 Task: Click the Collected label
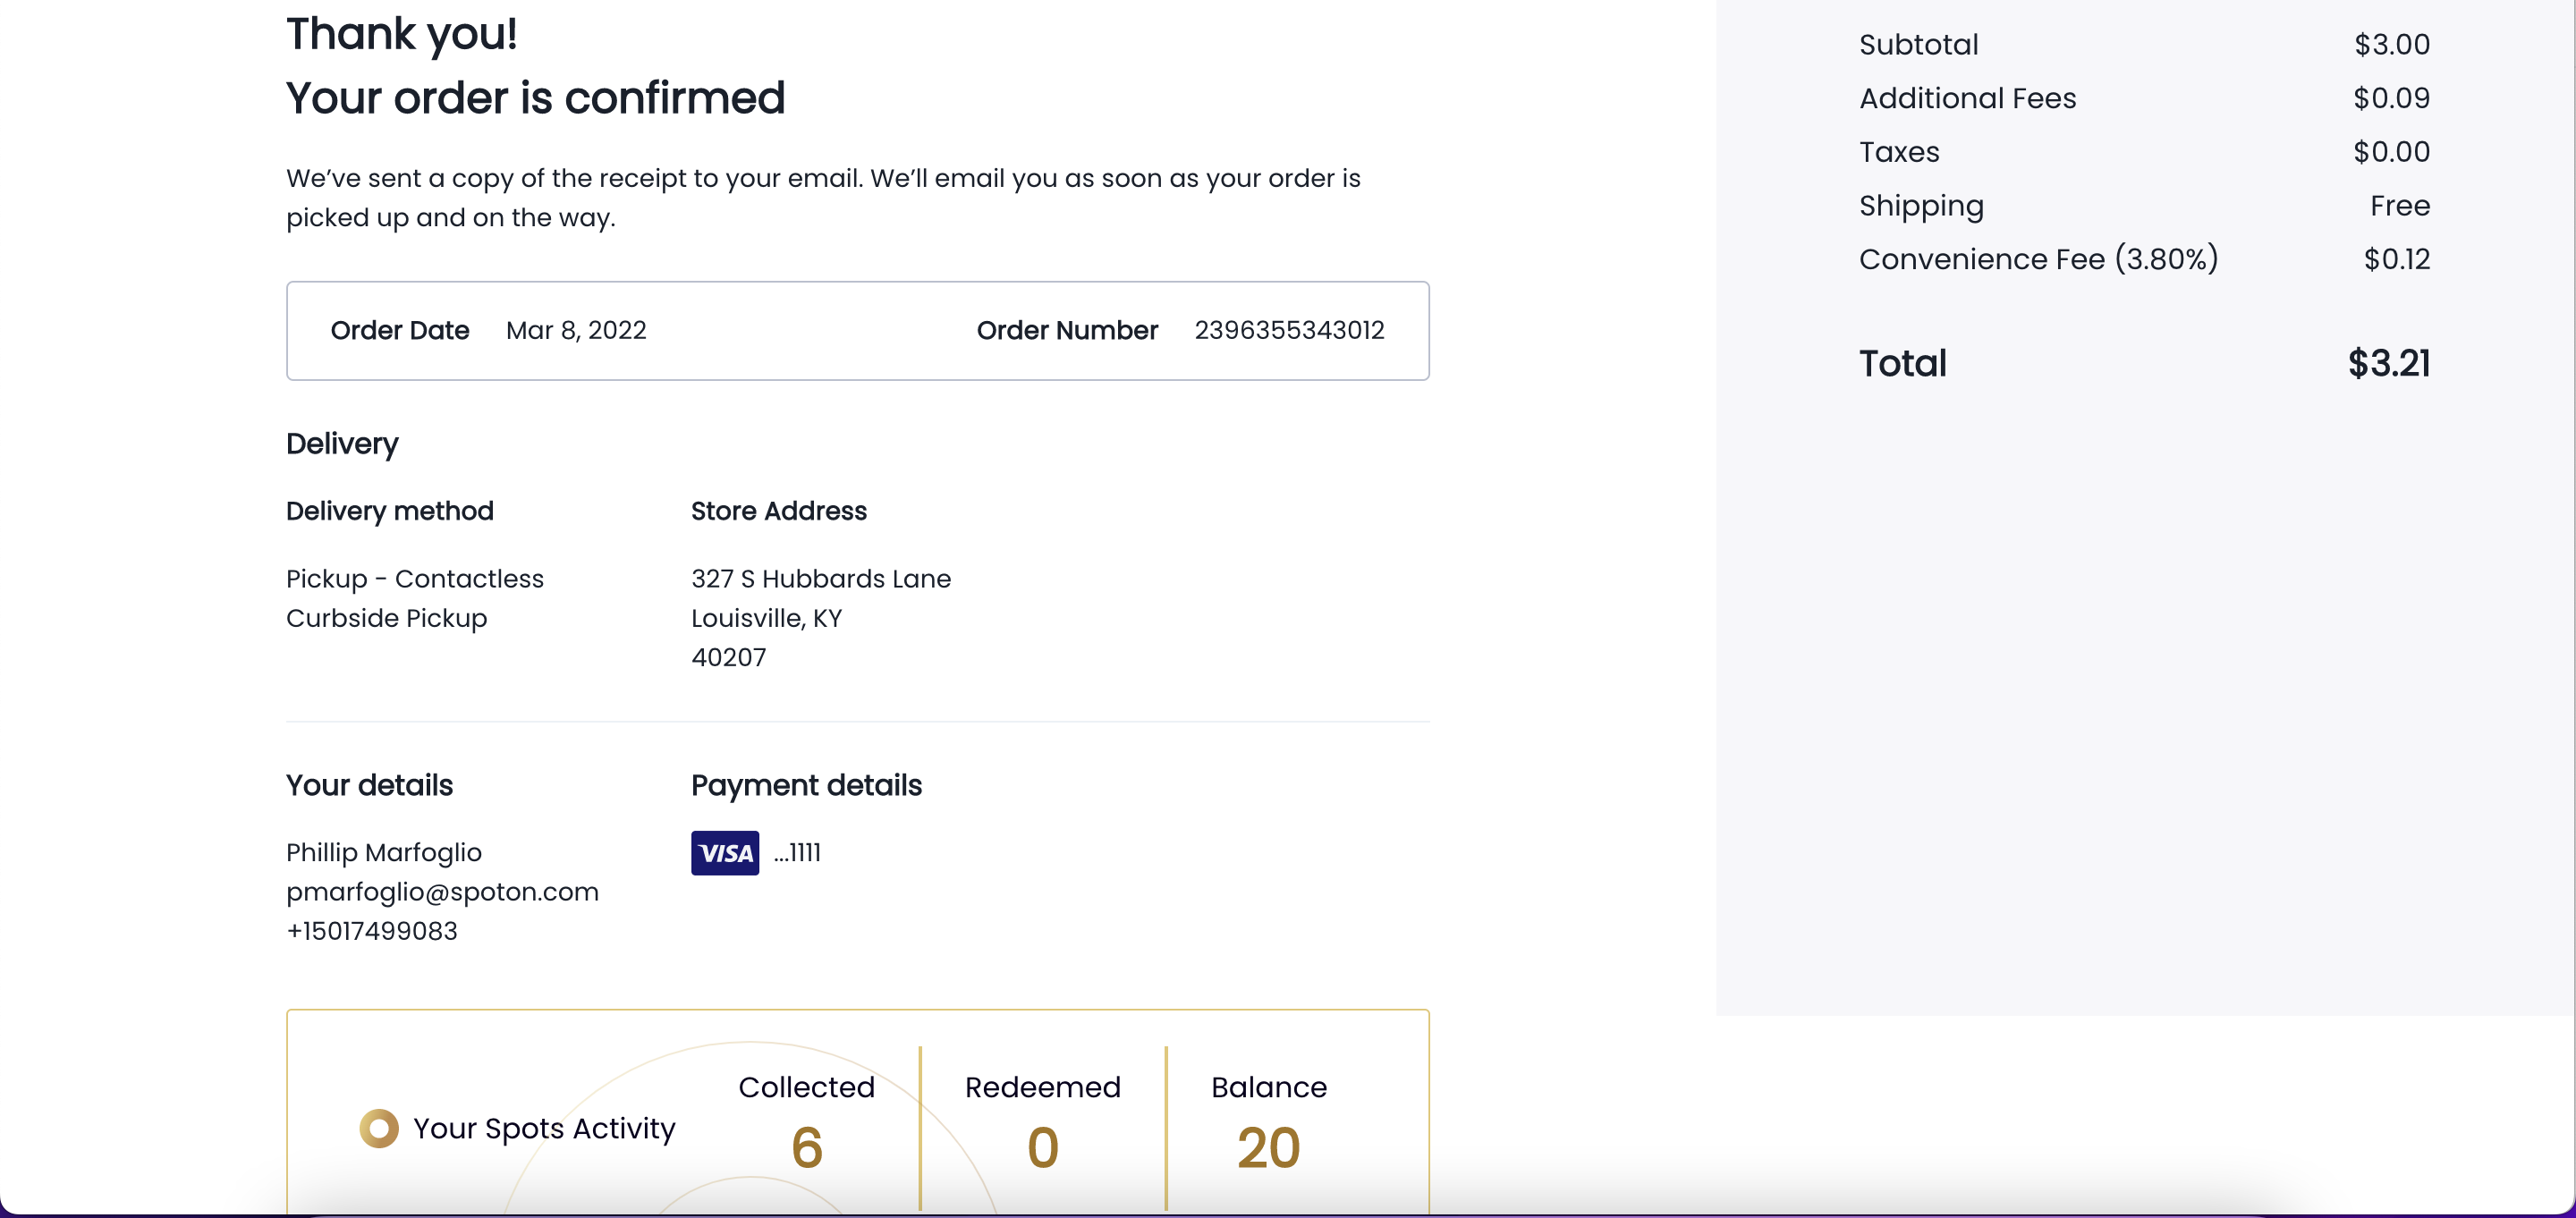tap(806, 1087)
